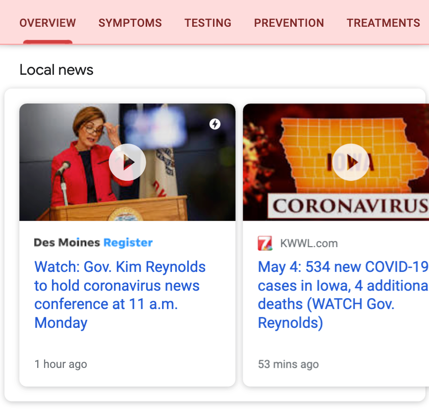
Task: Click the Des Moines Register logo
Action: pos(93,243)
